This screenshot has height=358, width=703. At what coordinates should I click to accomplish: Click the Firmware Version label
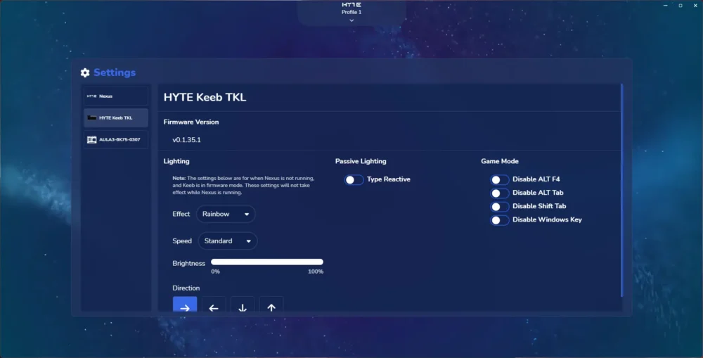[x=191, y=122]
